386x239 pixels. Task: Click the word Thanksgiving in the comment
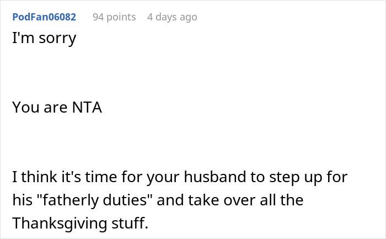tap(60, 223)
